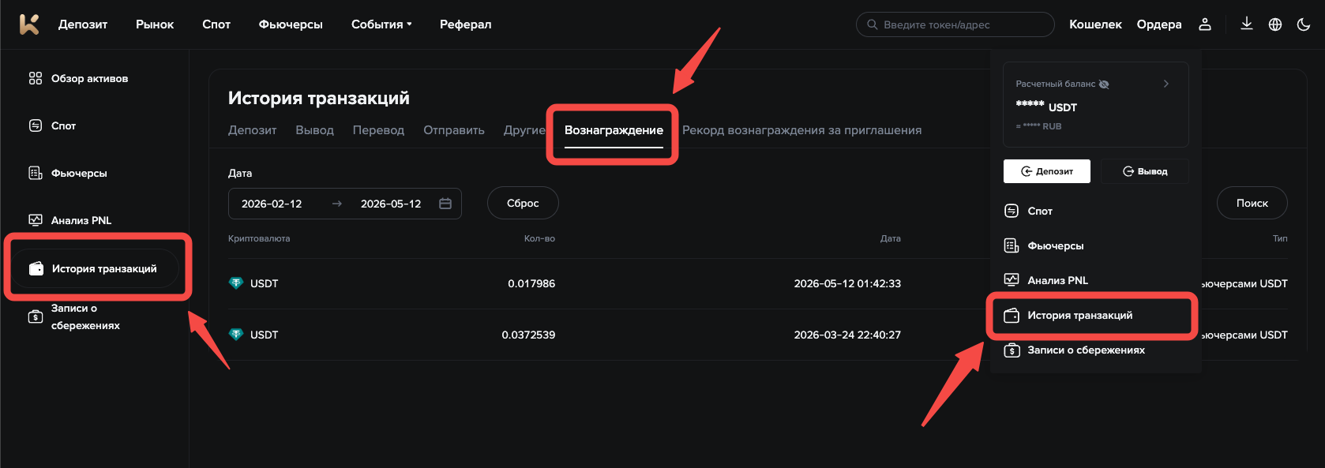Click the exchange logo icon in header
This screenshot has height=468, width=1325.
tap(29, 24)
